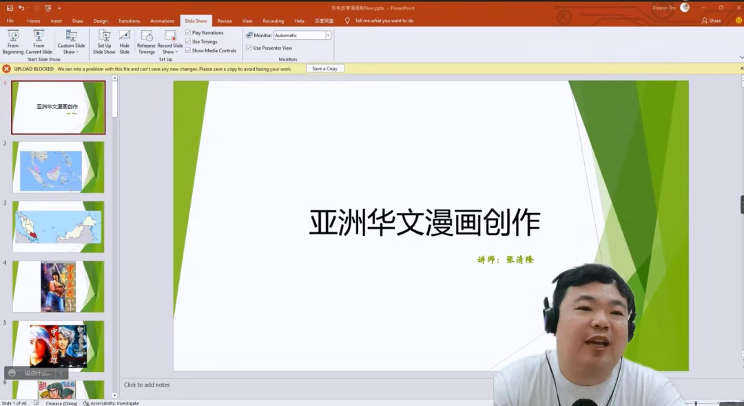Collapse the chat overlay with its arrow
This screenshot has height=406, width=744.
pos(61,373)
